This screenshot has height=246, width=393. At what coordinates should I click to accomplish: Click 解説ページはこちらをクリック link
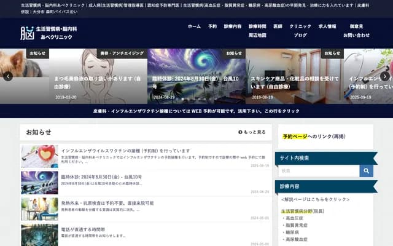point(315,199)
